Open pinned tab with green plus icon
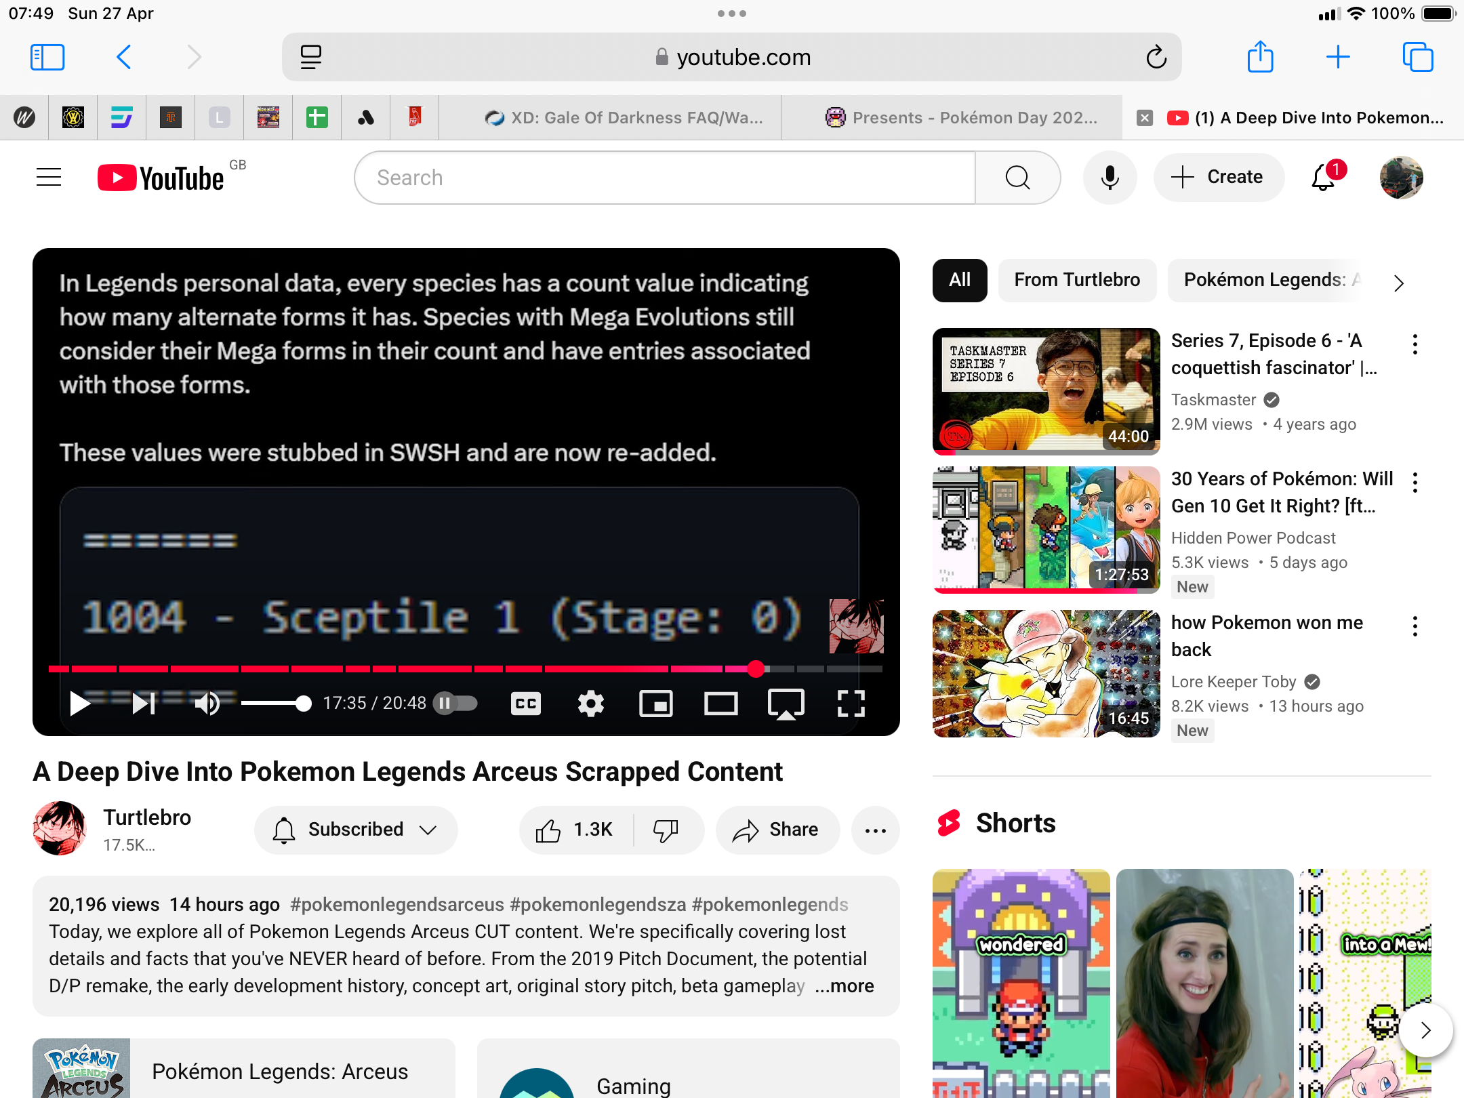 (x=317, y=118)
